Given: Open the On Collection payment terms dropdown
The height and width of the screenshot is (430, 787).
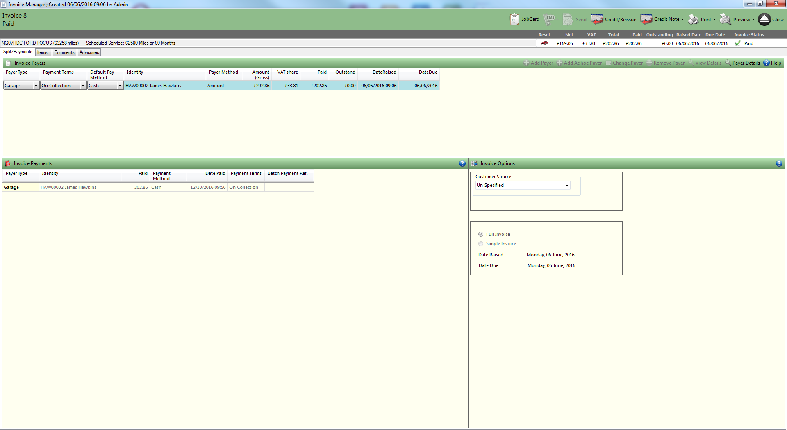Looking at the screenshot, I should 83,86.
